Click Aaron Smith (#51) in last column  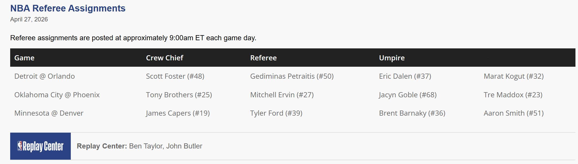[514, 113]
